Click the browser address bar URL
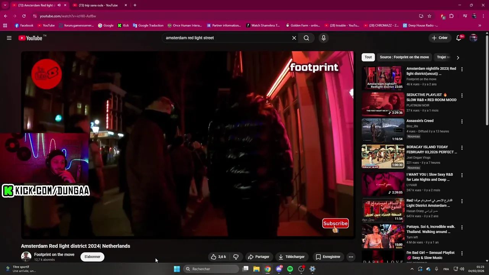489x275 pixels. pyautogui.click(x=68, y=16)
